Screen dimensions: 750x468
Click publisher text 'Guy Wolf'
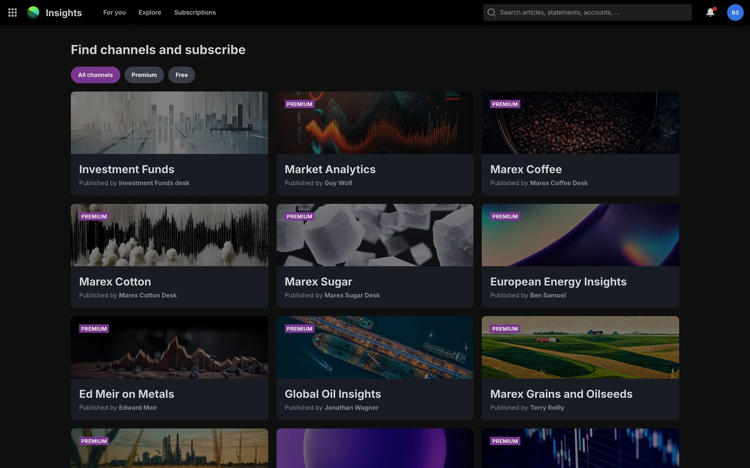point(338,183)
